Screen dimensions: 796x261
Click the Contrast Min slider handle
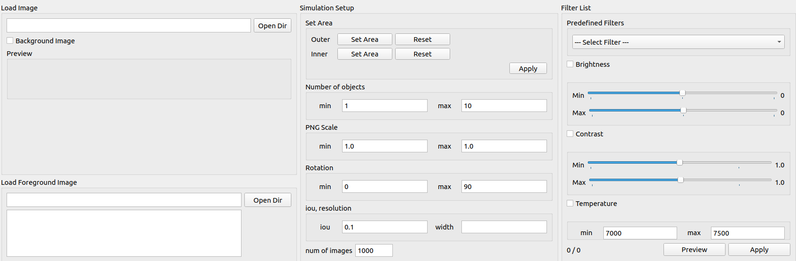(679, 163)
